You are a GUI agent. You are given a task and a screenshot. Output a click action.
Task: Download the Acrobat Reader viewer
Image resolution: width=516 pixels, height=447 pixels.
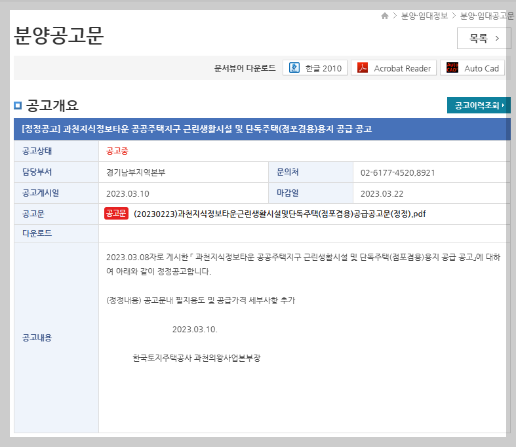coord(393,68)
